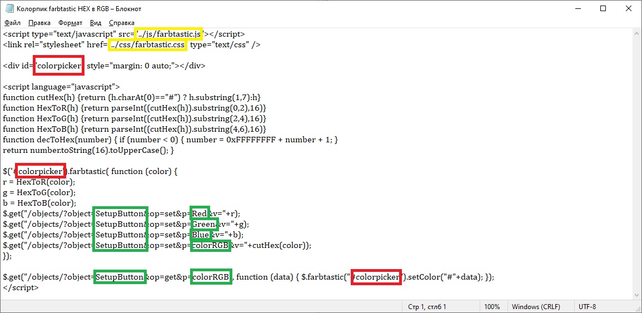Open the Справка menu
642x313 pixels.
pyautogui.click(x=121, y=23)
